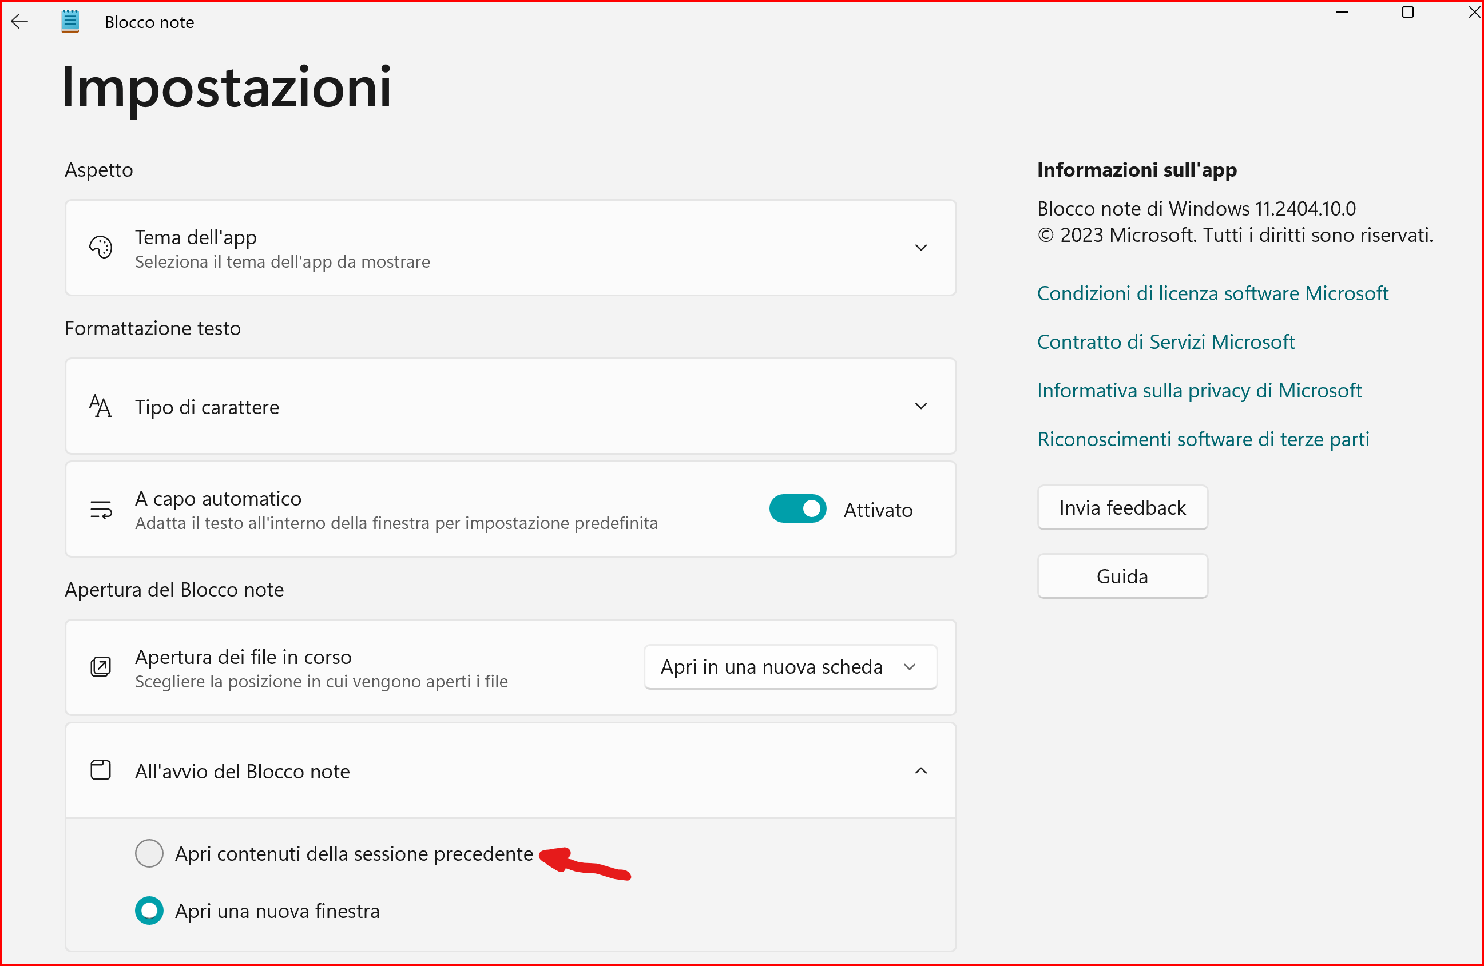Screen dimensions: 1484x966
Task: Click the Seleziona il tema dell'app da mostrare description
Action: click(x=283, y=262)
